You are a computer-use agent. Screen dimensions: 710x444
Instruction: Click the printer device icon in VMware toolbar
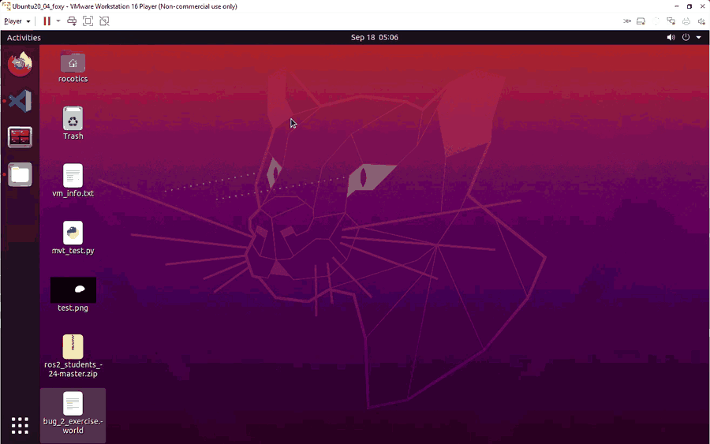point(686,21)
